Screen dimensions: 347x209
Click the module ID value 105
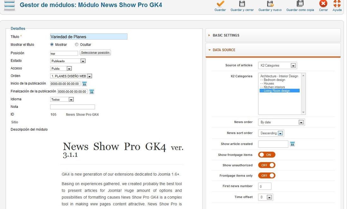point(53,115)
